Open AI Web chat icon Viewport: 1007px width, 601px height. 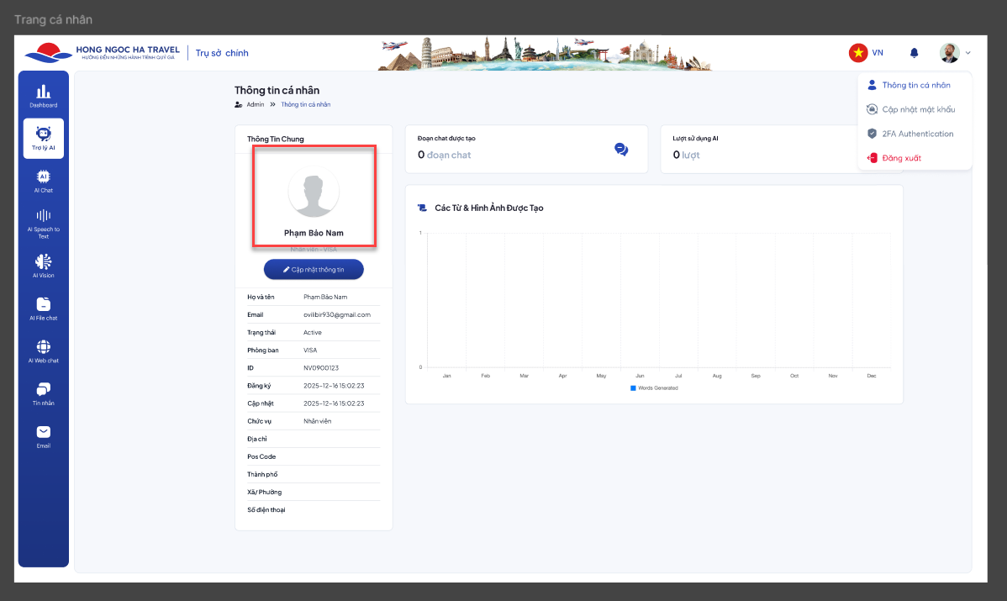[x=44, y=351]
